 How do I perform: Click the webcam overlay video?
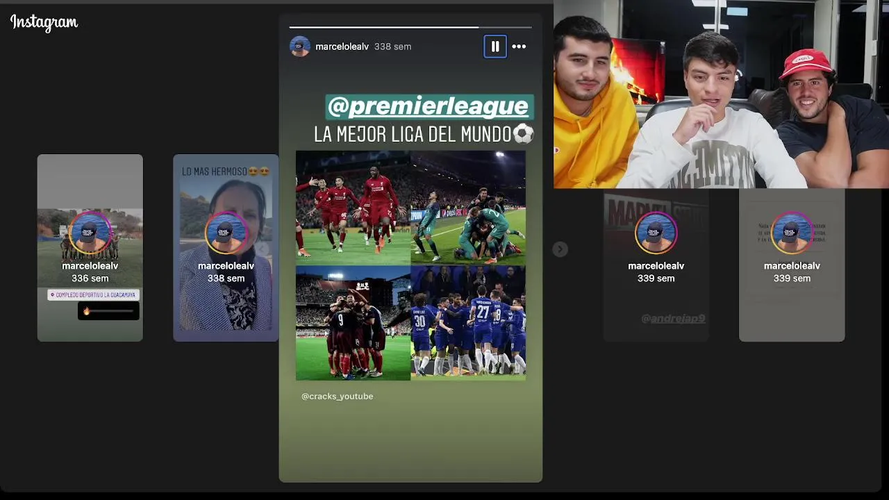[x=721, y=94]
